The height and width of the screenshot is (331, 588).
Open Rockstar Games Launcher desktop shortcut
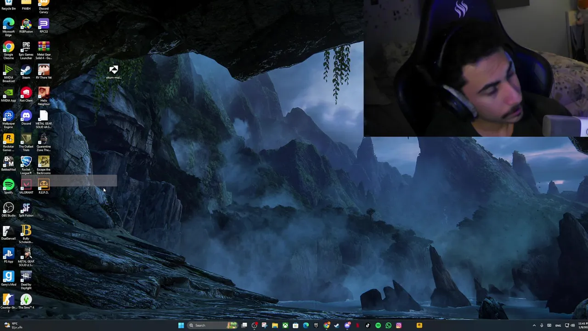tap(8, 142)
